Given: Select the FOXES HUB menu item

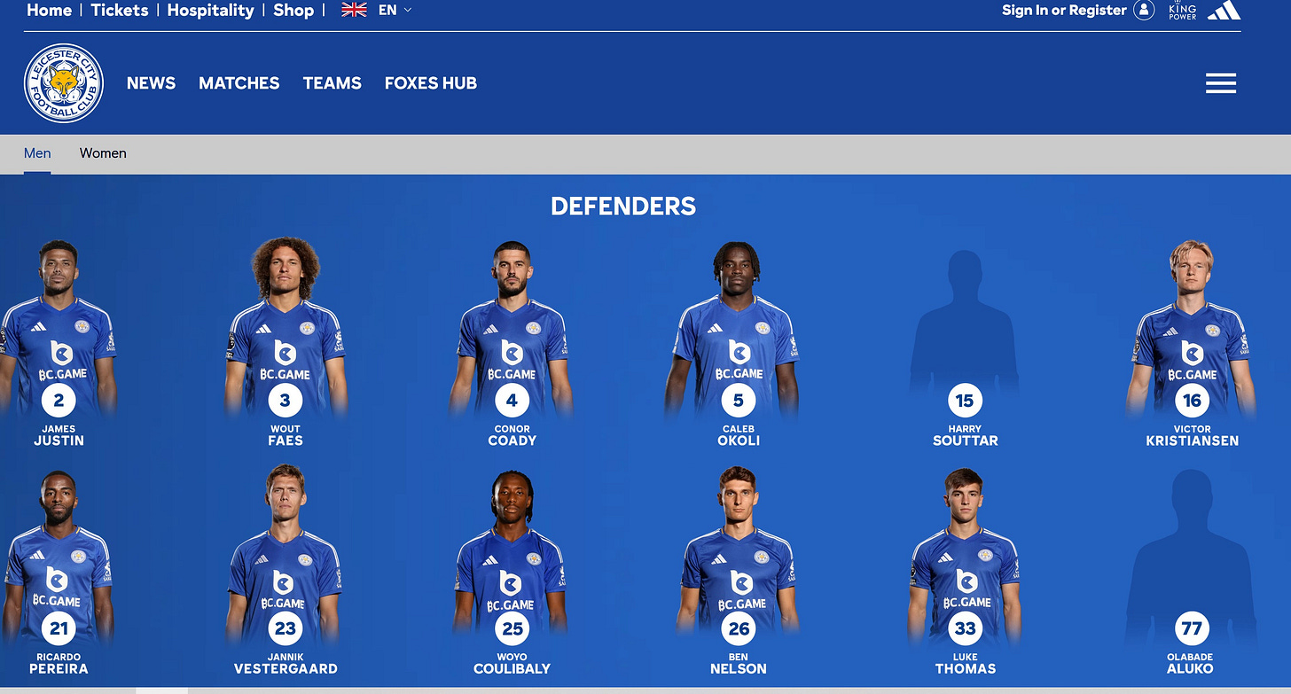Looking at the screenshot, I should (431, 83).
